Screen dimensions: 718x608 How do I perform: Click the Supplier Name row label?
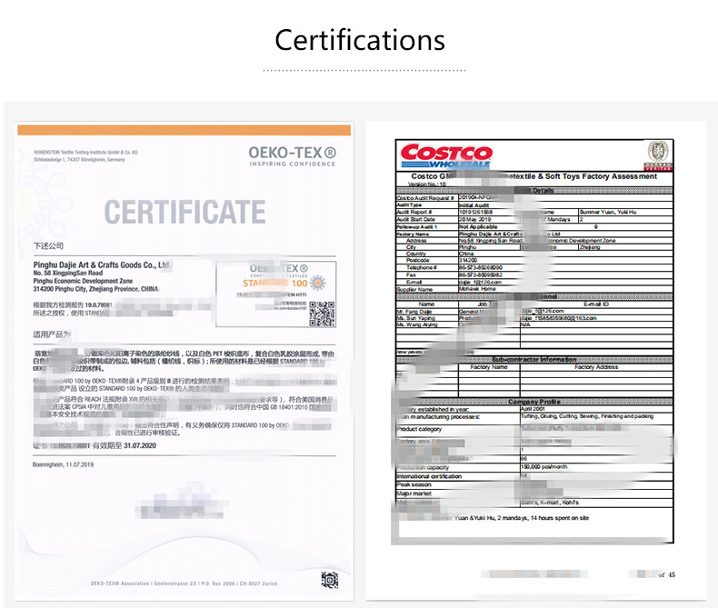414,289
